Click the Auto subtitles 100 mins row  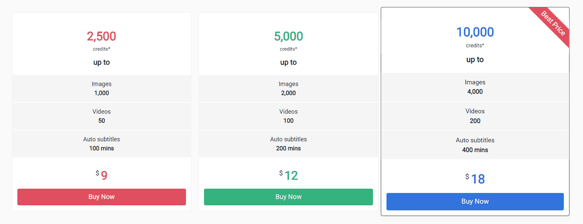point(102,144)
